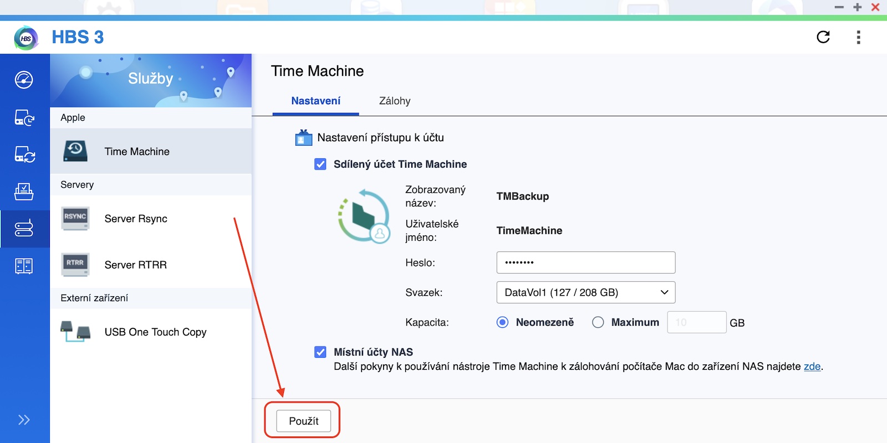This screenshot has width=887, height=443.
Task: Switch to the Zálohy tab
Action: click(395, 101)
